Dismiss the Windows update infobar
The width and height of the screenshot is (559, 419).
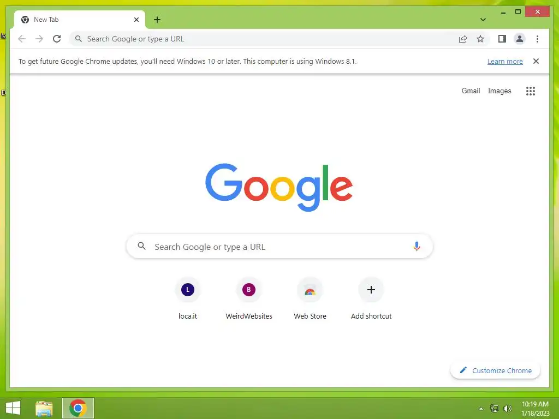(536, 61)
